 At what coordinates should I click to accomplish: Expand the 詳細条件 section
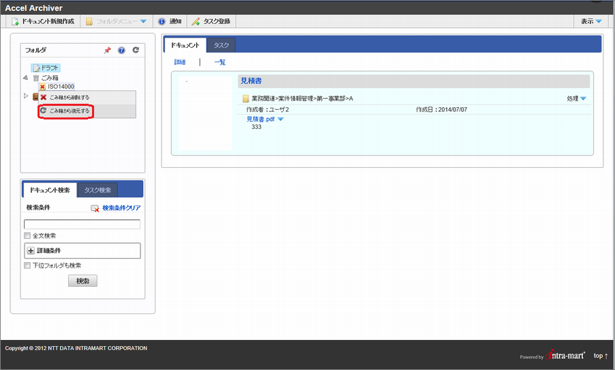click(31, 251)
